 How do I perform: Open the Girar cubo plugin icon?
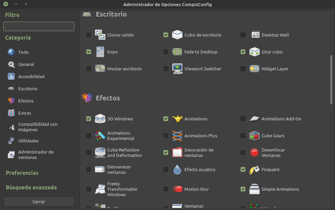pyautogui.click(x=254, y=51)
